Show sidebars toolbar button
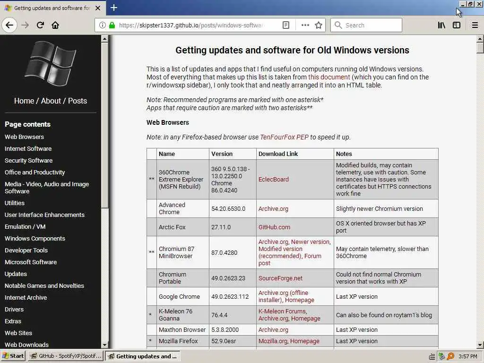Viewport: 484px width, 363px height. [x=457, y=26]
